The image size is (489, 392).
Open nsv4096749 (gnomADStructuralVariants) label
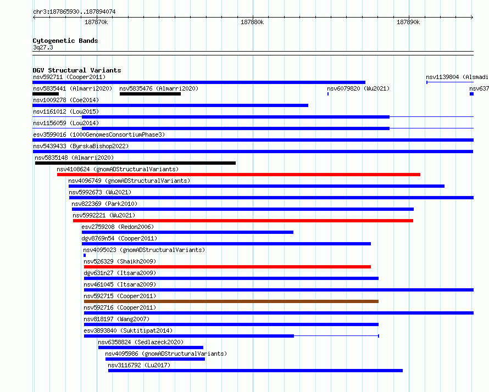[x=129, y=181]
